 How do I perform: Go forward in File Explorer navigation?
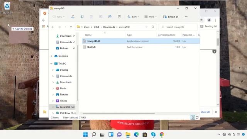(x=59, y=27)
